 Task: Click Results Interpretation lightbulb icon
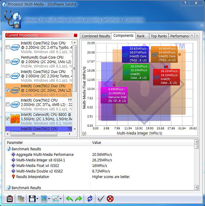[13, 177]
